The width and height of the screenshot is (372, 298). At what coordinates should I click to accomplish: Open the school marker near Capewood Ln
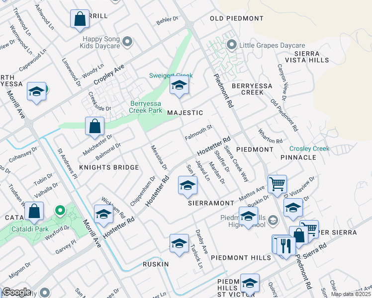[36, 92]
